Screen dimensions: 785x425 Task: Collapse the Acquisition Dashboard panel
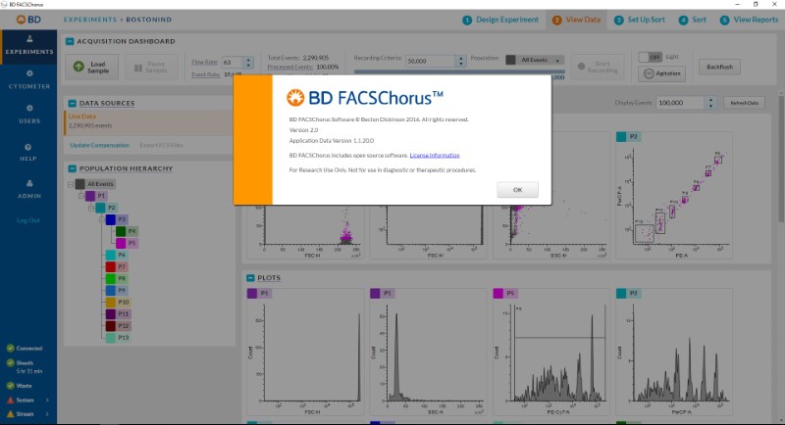click(70, 41)
